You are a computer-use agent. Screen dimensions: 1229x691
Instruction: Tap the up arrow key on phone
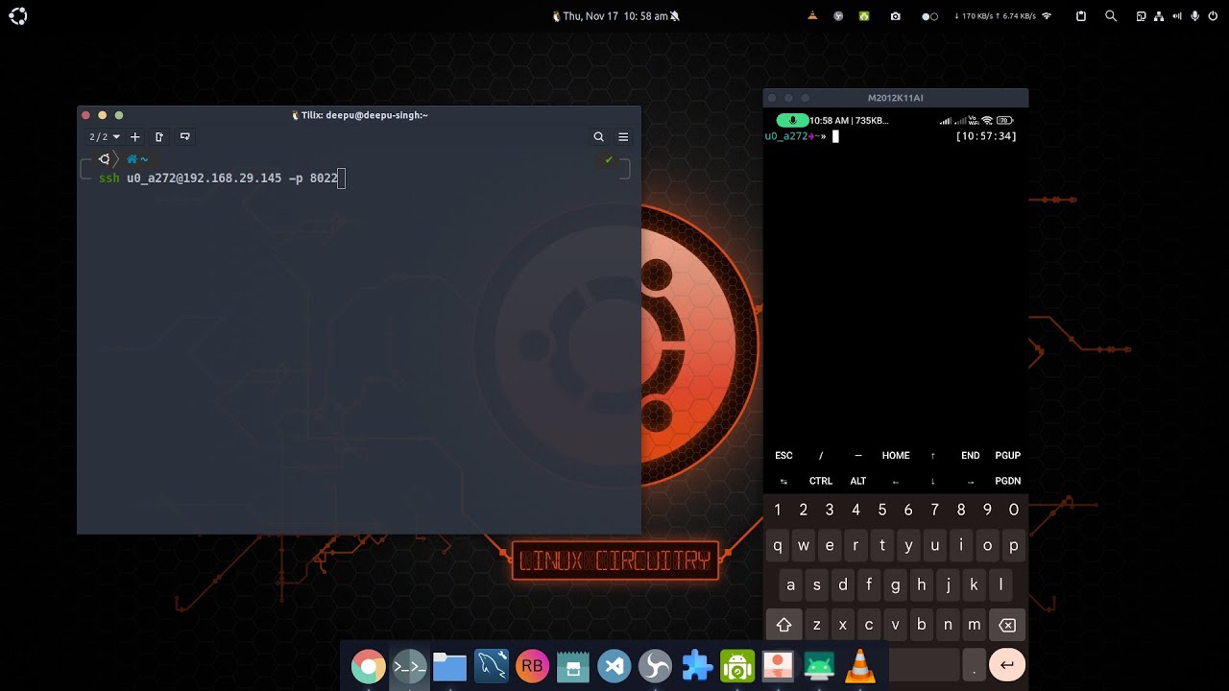tap(933, 456)
